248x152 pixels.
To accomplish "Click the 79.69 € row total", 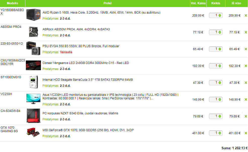I will (x=234, y=116).
